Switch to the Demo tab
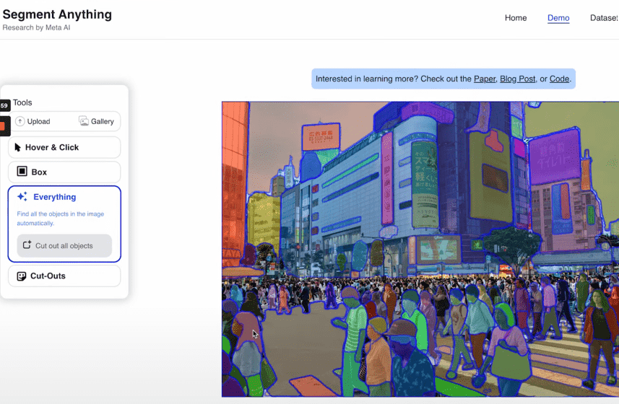 (x=558, y=18)
